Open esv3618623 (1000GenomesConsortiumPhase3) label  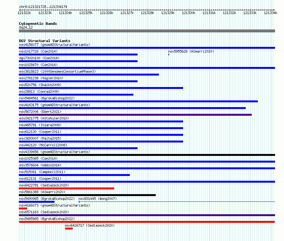pos(57,71)
